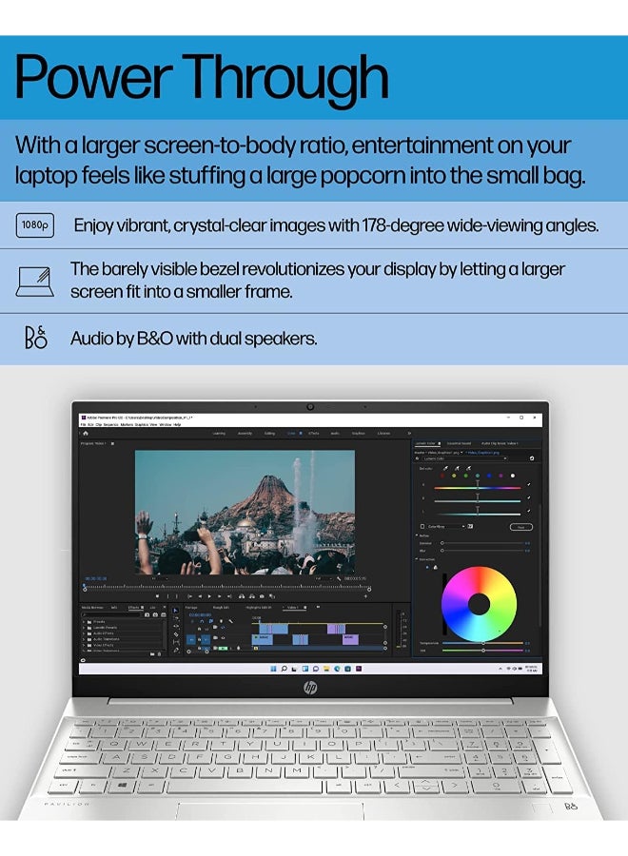This screenshot has height=856, width=628.
Task: Toggle the checkmark beside the luminance range slider
Action: pyautogui.click(x=529, y=511)
